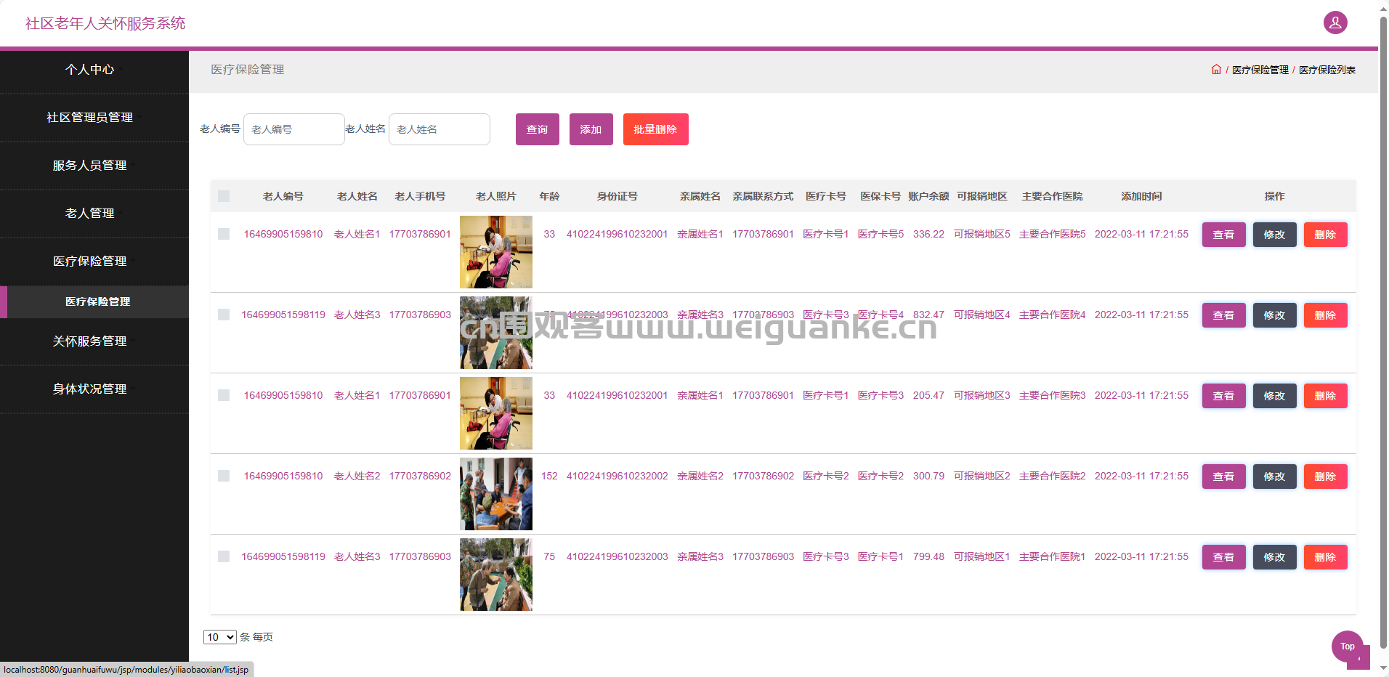
Task: Expand 社区管理员管理 sidebar menu
Action: [x=94, y=118]
